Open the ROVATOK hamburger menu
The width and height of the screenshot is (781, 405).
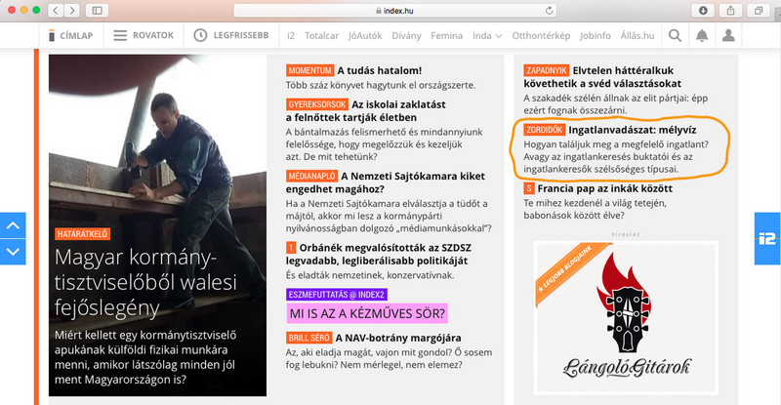[144, 35]
